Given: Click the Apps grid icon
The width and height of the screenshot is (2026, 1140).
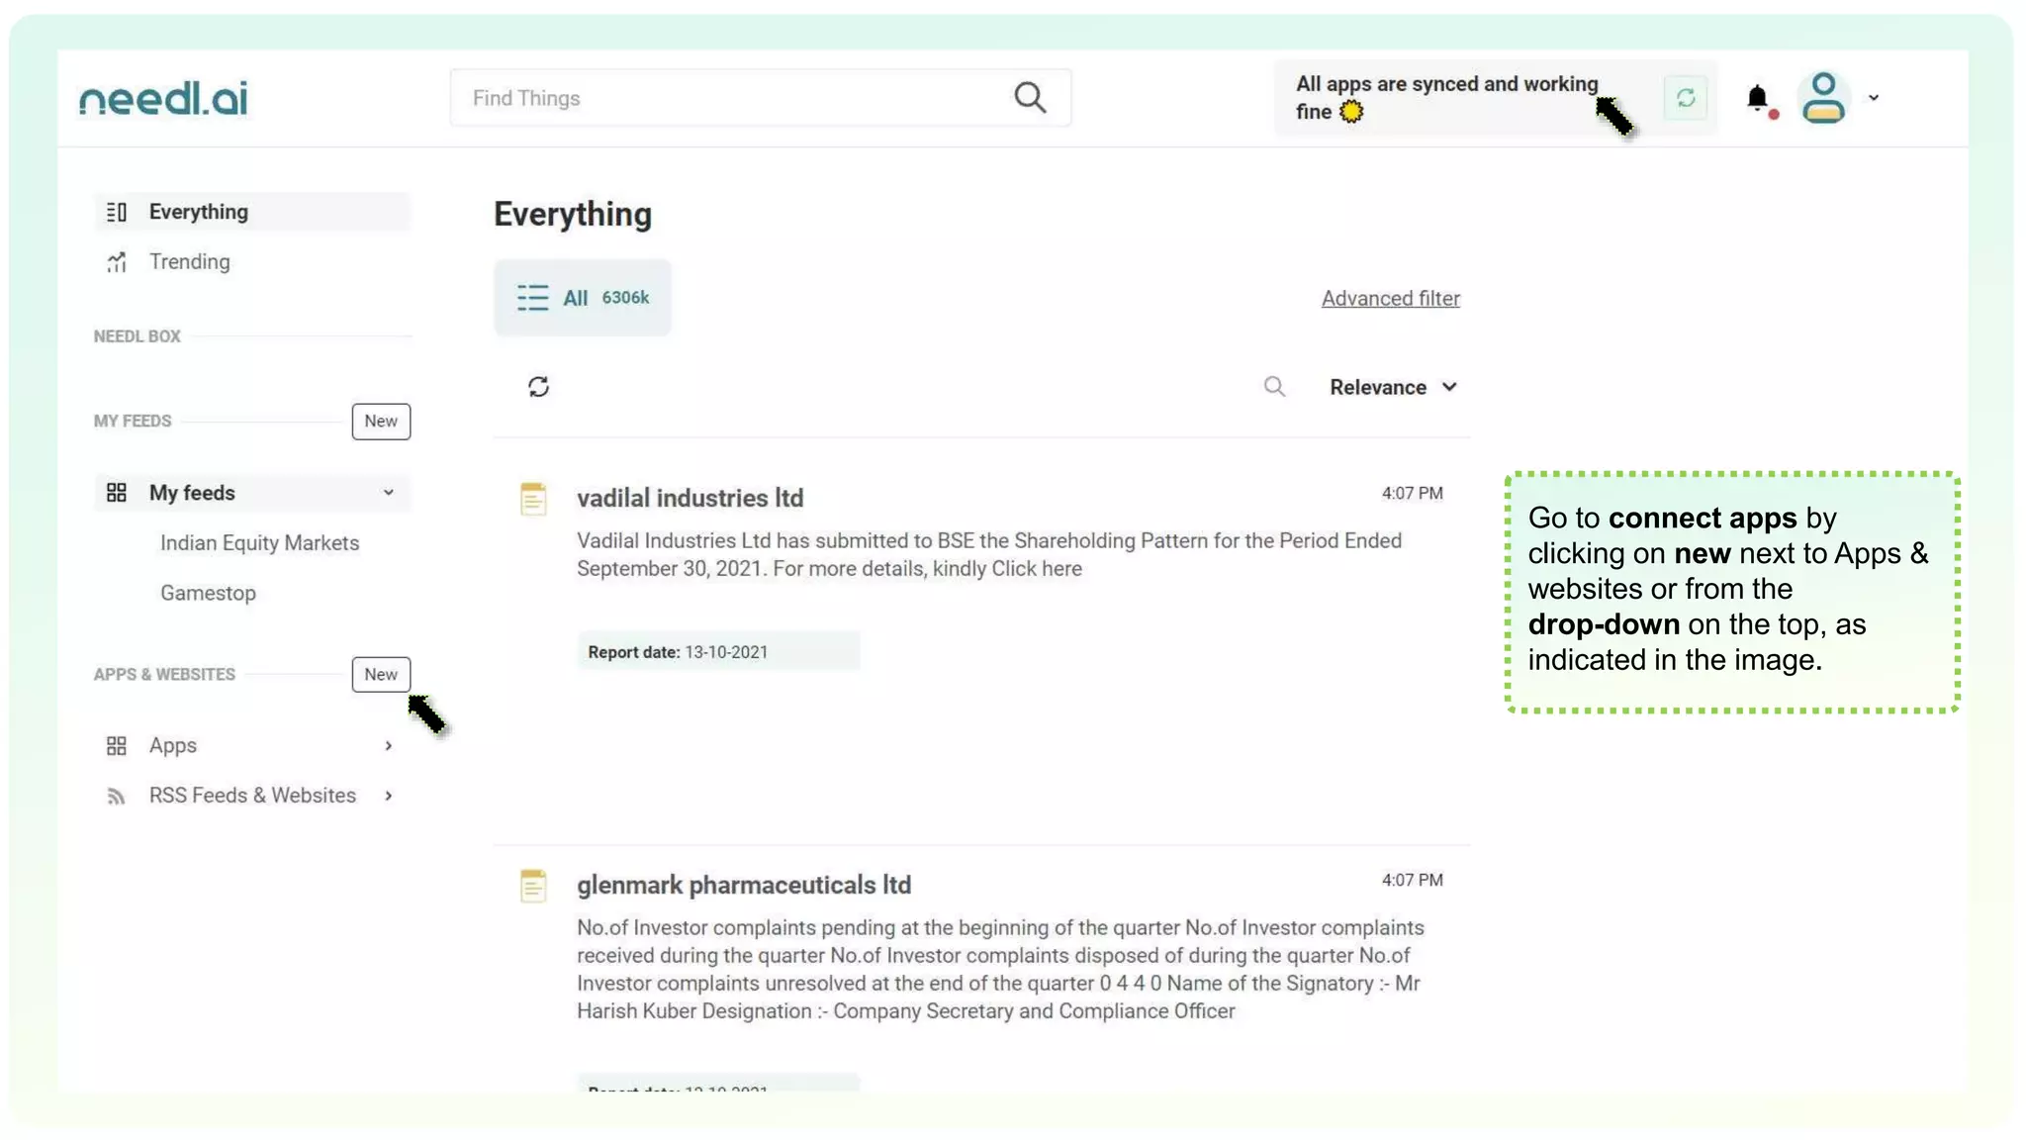Looking at the screenshot, I should click(x=117, y=746).
